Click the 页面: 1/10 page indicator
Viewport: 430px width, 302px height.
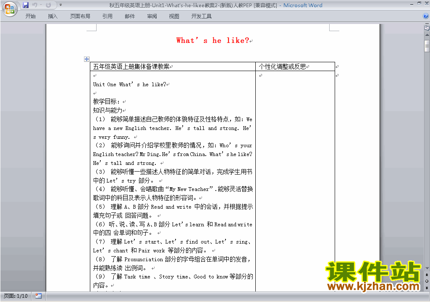click(x=16, y=296)
